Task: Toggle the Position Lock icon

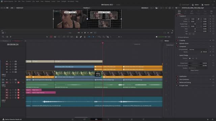Action: coord(85,37)
